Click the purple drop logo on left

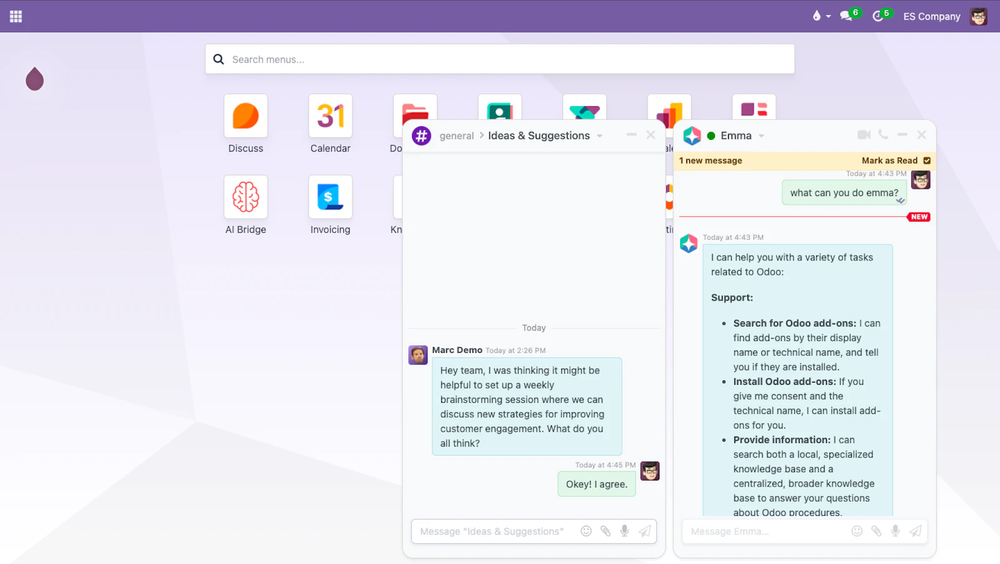pyautogui.click(x=35, y=79)
